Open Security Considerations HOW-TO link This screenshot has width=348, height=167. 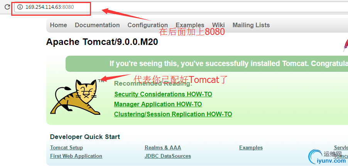(x=163, y=94)
